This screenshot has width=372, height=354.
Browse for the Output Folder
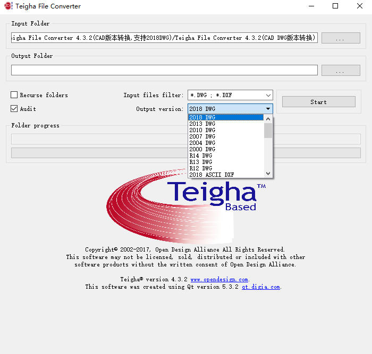tap(341, 71)
